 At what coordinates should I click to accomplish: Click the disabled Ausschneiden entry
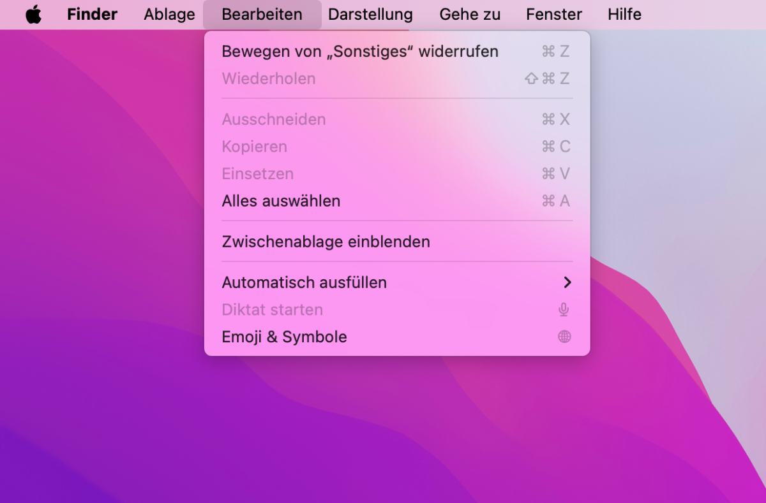pos(274,119)
